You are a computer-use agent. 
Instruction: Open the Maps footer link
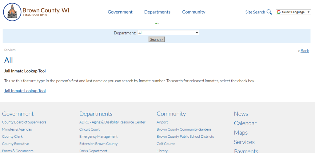[241, 133]
